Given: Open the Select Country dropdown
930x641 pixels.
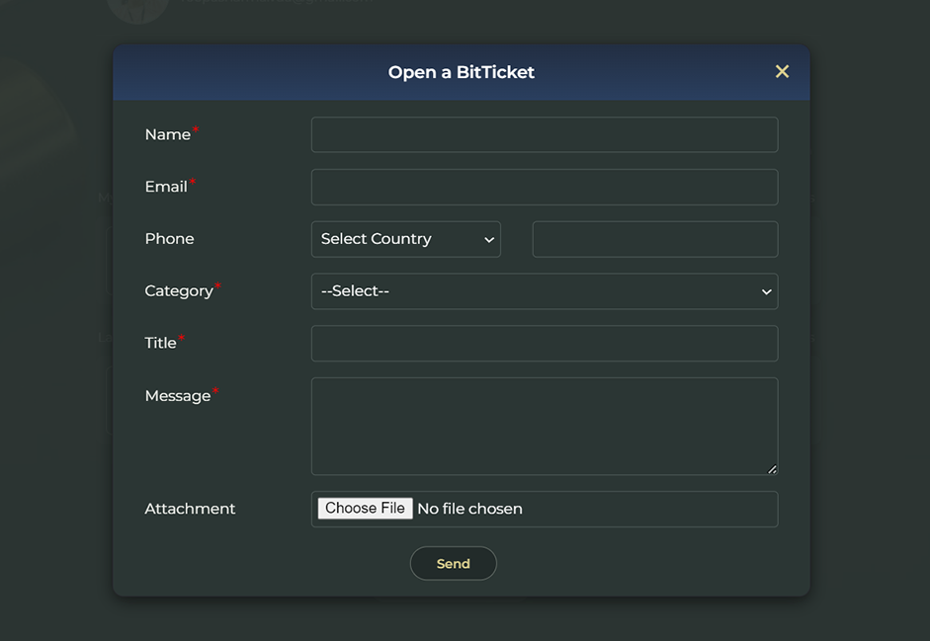Looking at the screenshot, I should coord(405,239).
